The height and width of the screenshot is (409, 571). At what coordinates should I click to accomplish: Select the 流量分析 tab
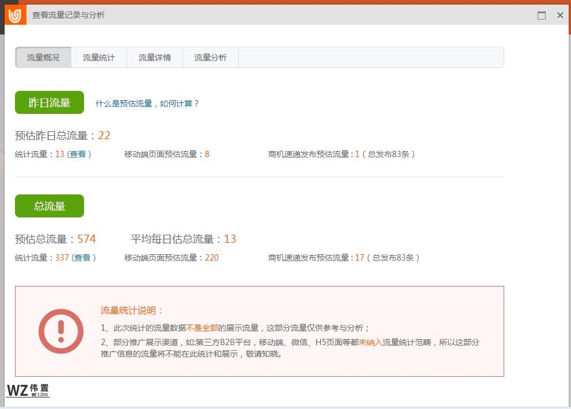click(x=211, y=58)
